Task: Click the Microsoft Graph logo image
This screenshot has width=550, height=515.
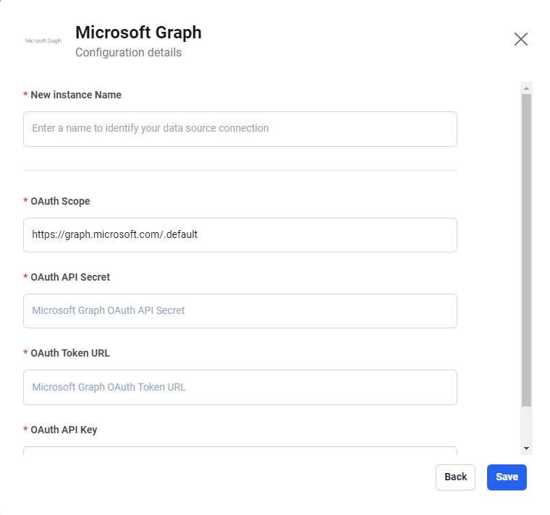Action: 43,41
